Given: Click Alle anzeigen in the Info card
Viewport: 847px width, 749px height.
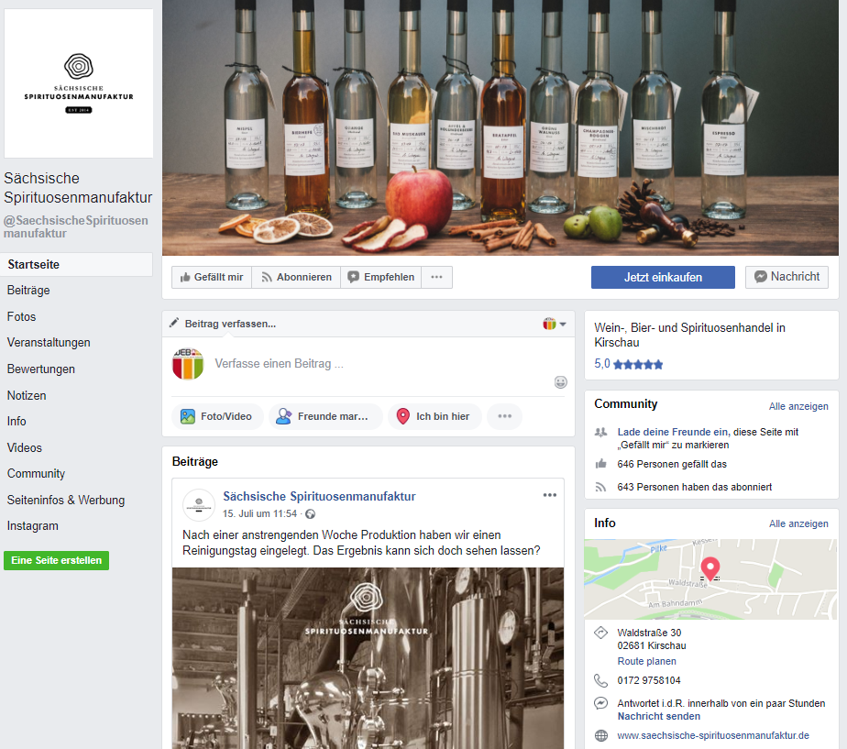Looking at the screenshot, I should pyautogui.click(x=798, y=523).
